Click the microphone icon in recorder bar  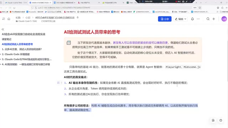142,1
